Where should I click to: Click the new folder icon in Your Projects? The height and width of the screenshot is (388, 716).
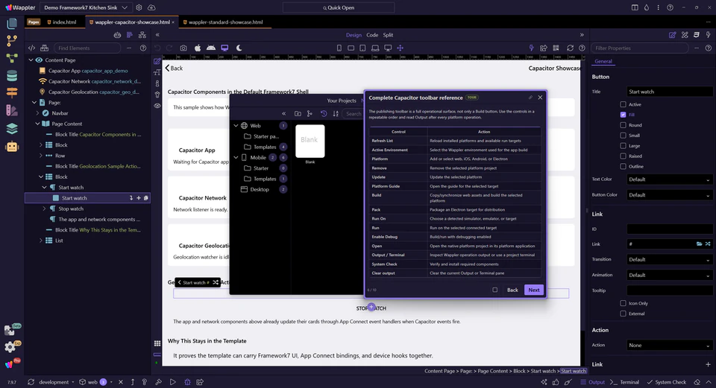(298, 113)
